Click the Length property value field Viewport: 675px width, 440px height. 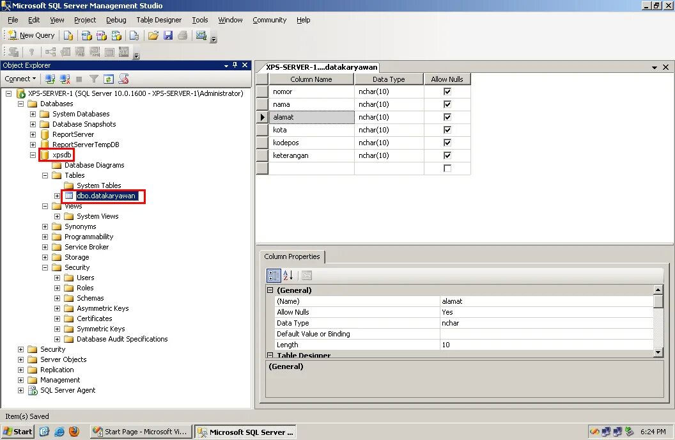(547, 345)
